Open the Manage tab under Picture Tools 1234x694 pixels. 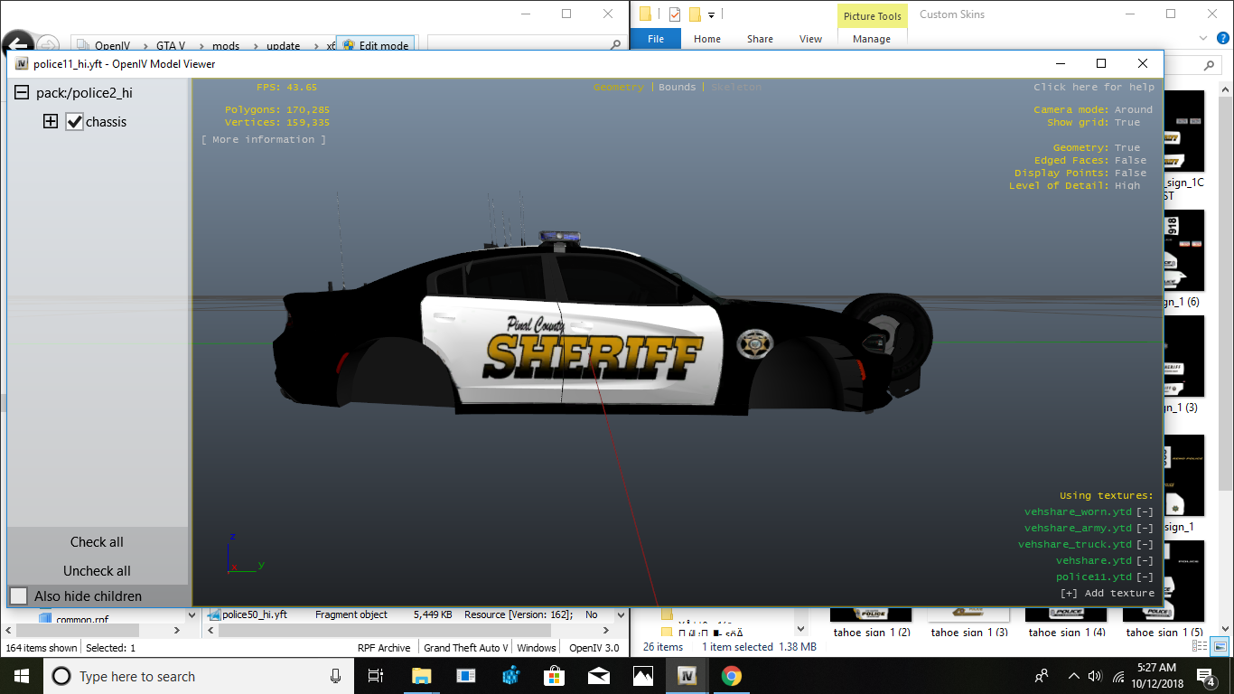coord(872,39)
